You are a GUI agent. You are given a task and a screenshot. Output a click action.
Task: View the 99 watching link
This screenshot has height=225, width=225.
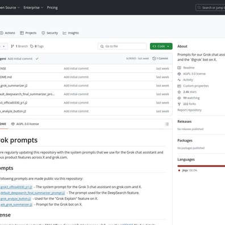click(189, 98)
